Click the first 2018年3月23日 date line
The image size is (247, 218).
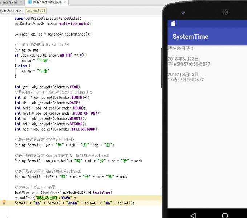(x=183, y=59)
